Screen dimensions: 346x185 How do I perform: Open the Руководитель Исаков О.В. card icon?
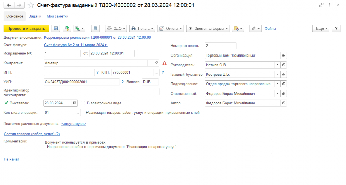point(283,65)
